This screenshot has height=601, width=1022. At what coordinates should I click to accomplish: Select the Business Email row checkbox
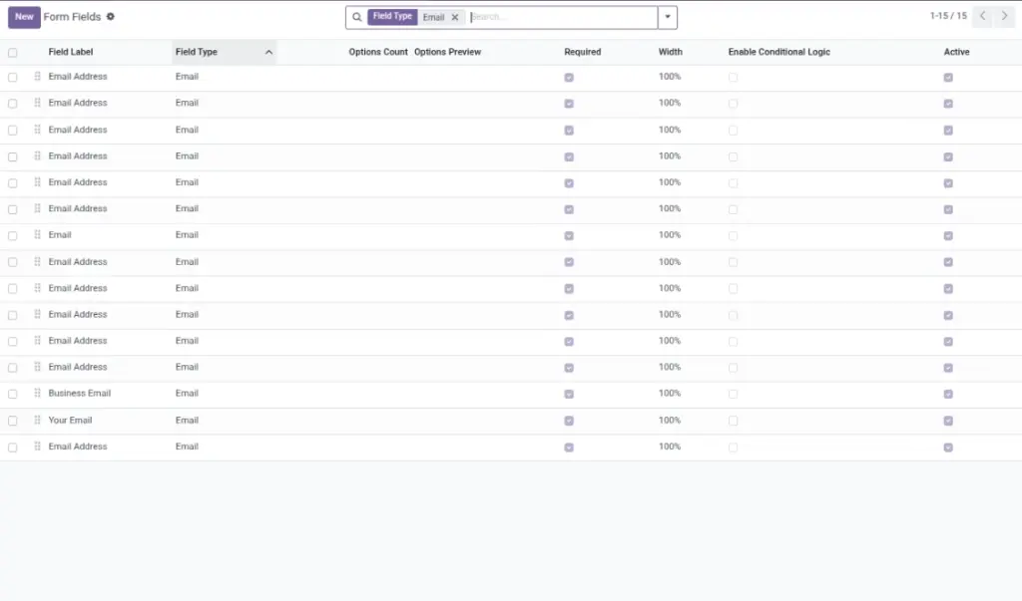click(12, 394)
